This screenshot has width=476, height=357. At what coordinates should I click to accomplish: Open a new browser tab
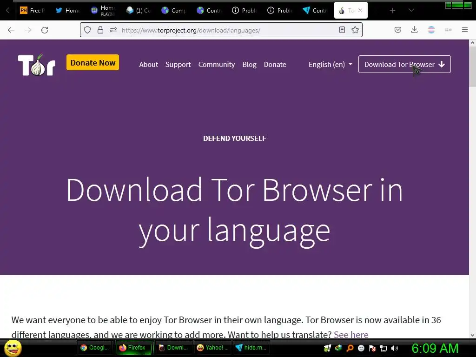[x=392, y=11]
